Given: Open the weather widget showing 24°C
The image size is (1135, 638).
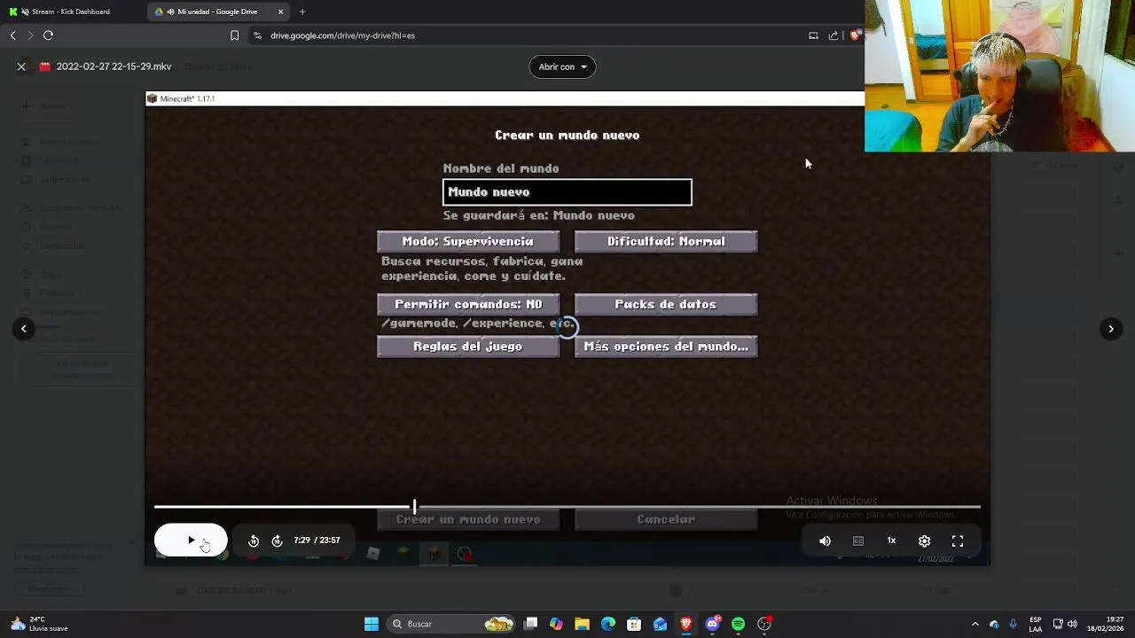Looking at the screenshot, I should coord(39,624).
